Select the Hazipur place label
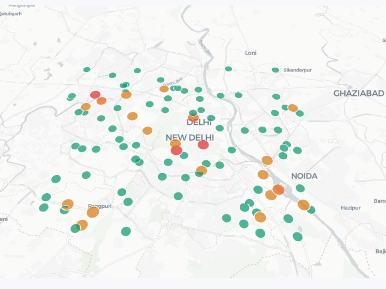The width and height of the screenshot is (386, 289). (351, 208)
